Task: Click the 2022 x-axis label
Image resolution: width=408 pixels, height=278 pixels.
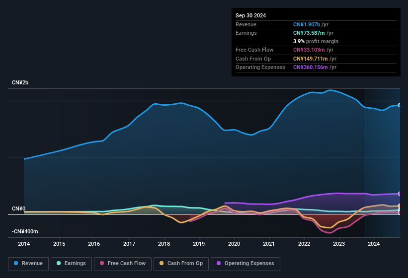Action: point(304,244)
